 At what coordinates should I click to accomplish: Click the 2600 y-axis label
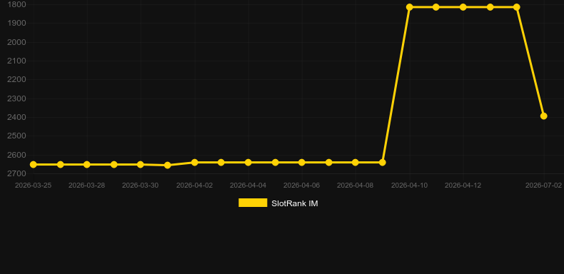tap(16, 155)
